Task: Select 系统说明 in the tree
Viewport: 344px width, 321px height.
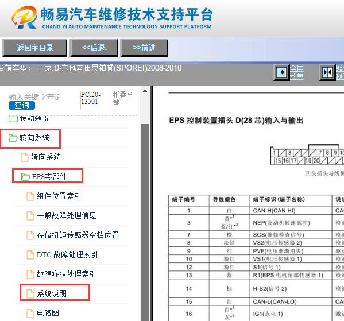Action: pos(52,293)
